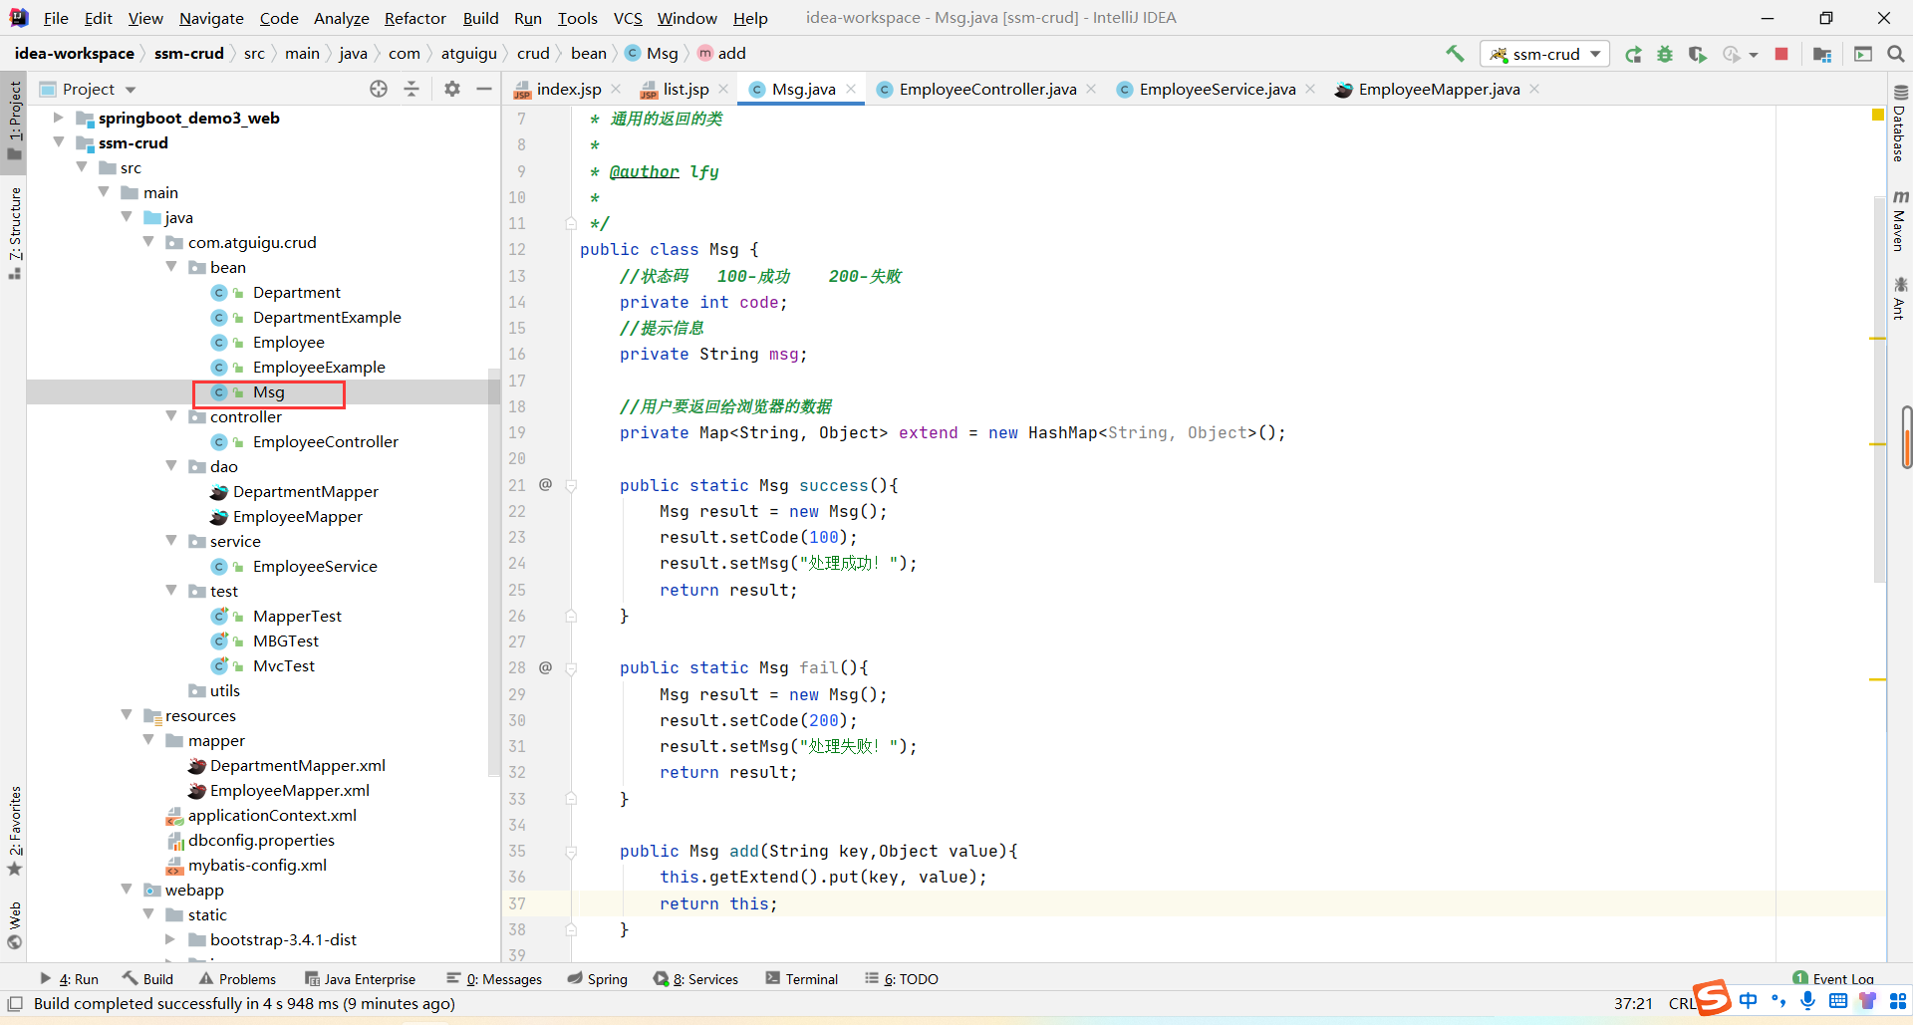Image resolution: width=1913 pixels, height=1025 pixels.
Task: Open the VCS menu
Action: click(628, 18)
